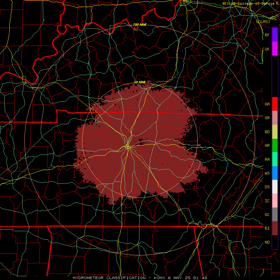This screenshot has width=280, height=280.
Task: Click the RA legend label
Action: [267, 159]
